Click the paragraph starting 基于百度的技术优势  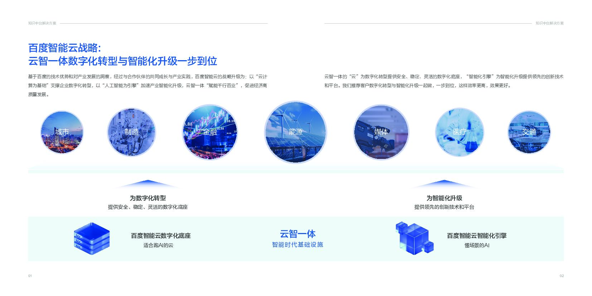[148, 86]
